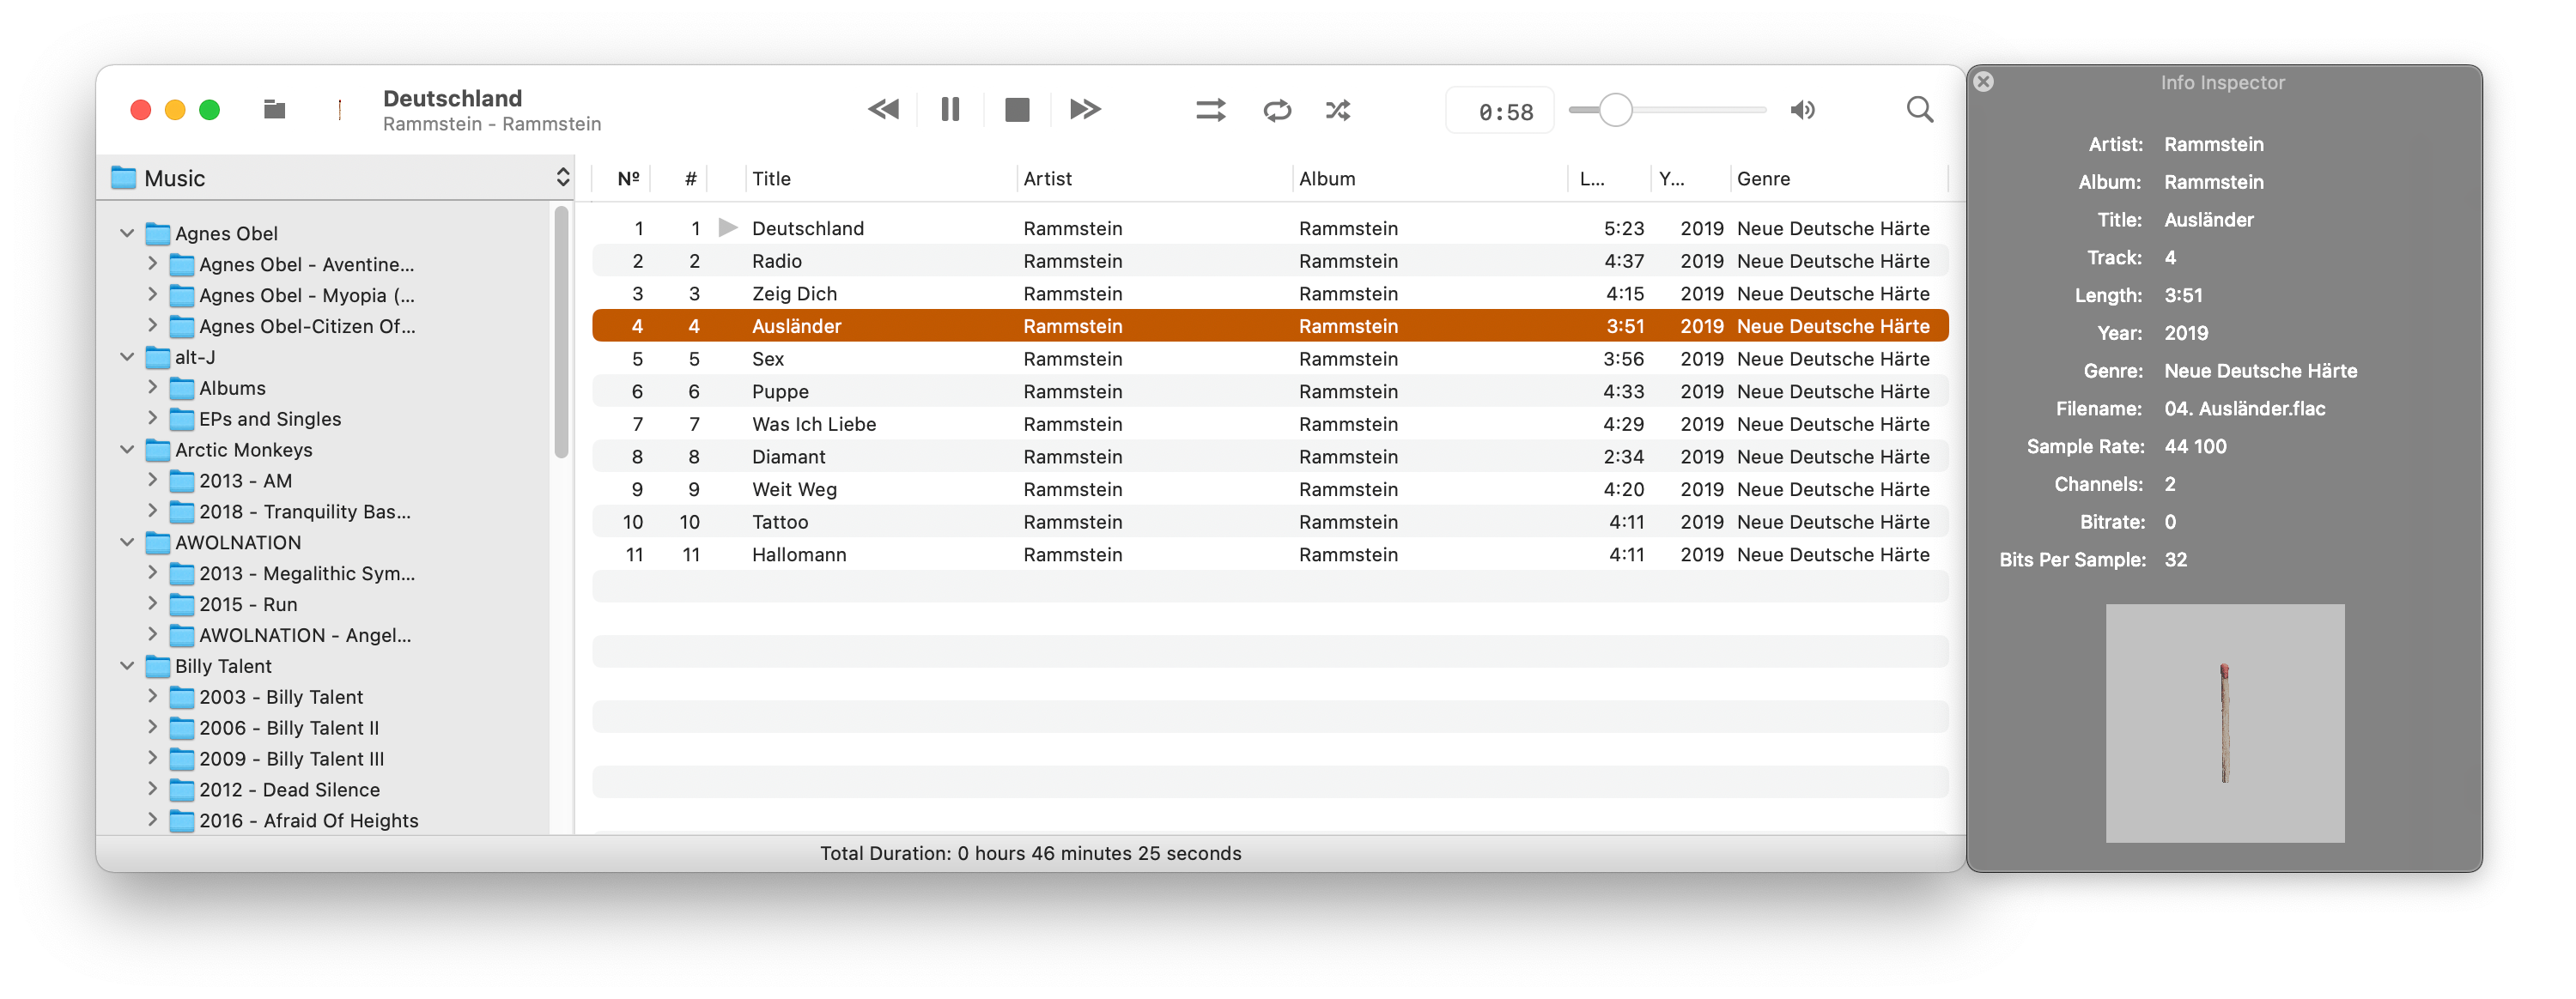Click the pause transport icon
Viewport: 2576px width, 999px height.
click(x=950, y=110)
